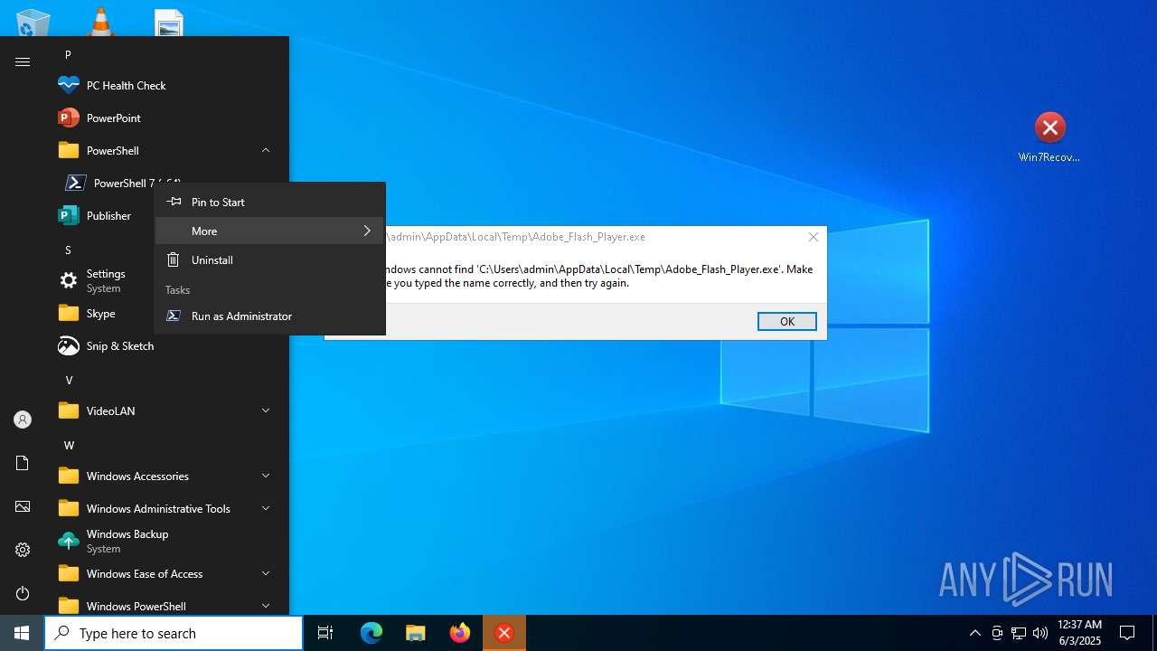Open the meet now tray icon
1157x651 pixels.
click(997, 633)
